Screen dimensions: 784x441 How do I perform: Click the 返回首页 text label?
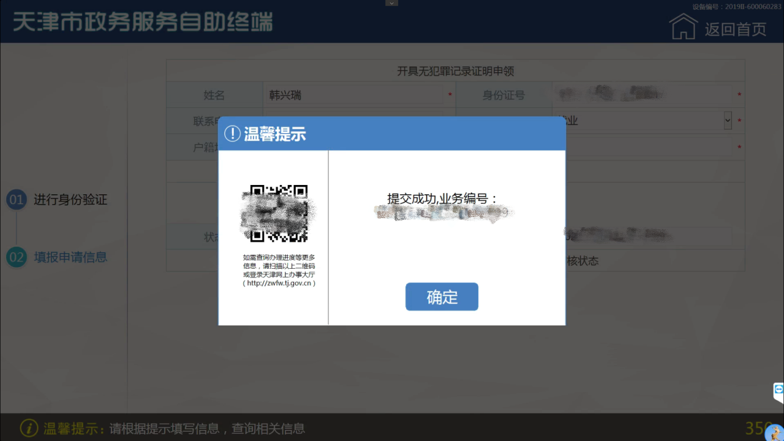click(736, 29)
